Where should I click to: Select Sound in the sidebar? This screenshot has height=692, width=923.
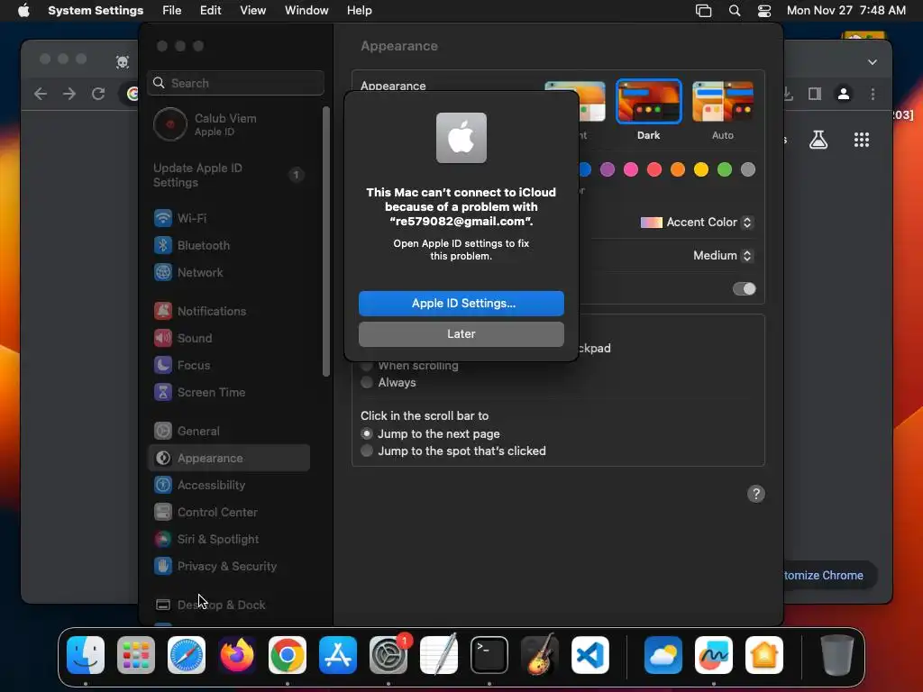click(229, 339)
